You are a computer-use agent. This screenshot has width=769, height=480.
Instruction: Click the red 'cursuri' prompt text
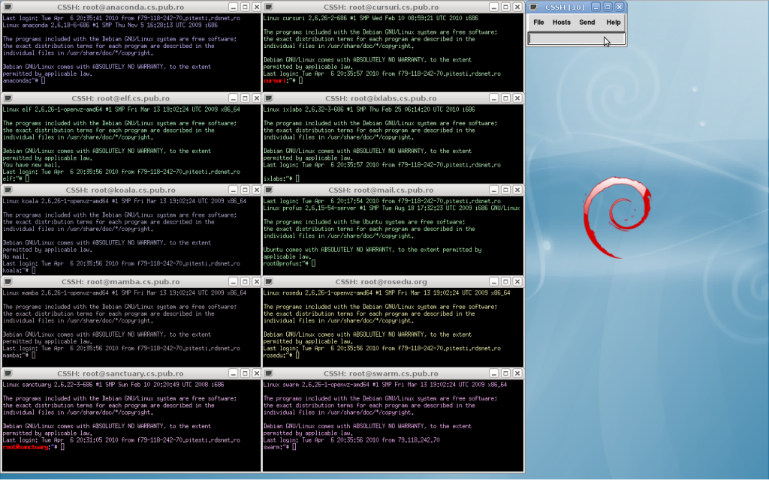274,80
